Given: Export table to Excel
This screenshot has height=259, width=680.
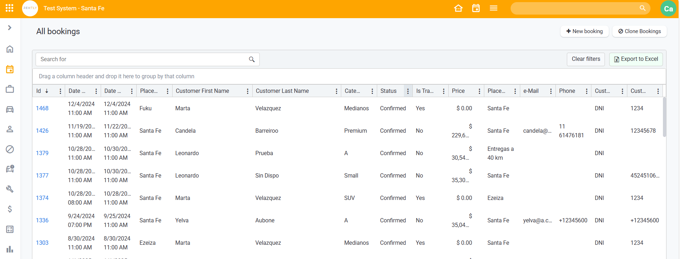Looking at the screenshot, I should [x=636, y=59].
